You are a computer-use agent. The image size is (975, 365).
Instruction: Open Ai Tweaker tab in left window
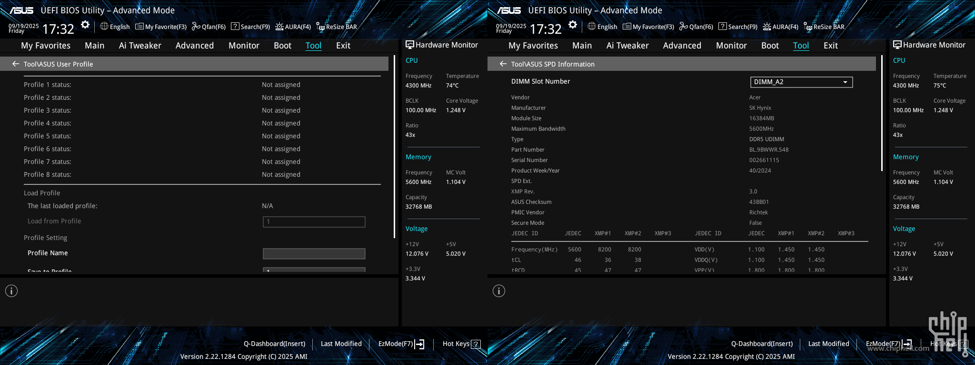click(x=140, y=46)
